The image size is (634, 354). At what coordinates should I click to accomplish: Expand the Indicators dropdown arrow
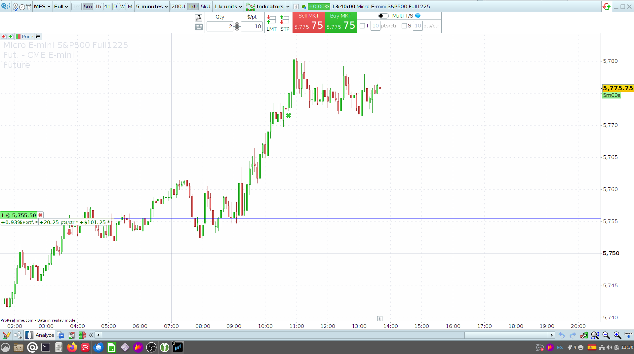[288, 7]
